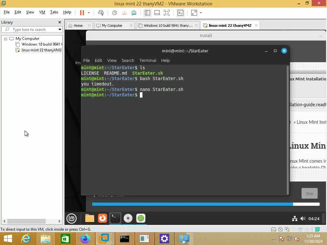This screenshot has height=245, width=327.
Task: Open Windows Store from taskbar
Action: 65,239
